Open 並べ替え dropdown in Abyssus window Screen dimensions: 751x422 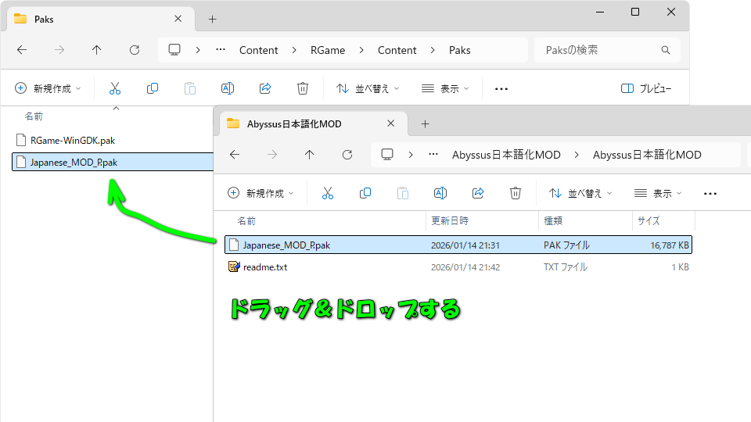point(580,193)
